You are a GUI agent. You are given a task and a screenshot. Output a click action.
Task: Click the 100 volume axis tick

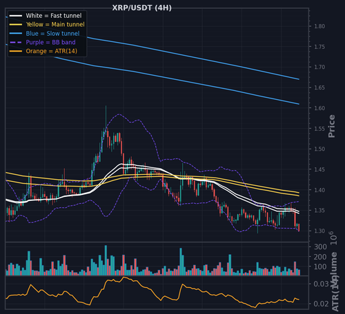(x=320, y=266)
